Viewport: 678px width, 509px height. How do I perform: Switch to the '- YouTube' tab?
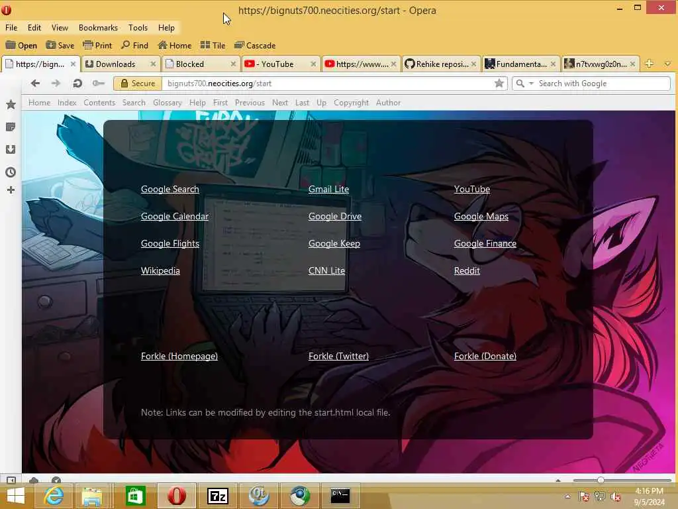pyautogui.click(x=280, y=64)
